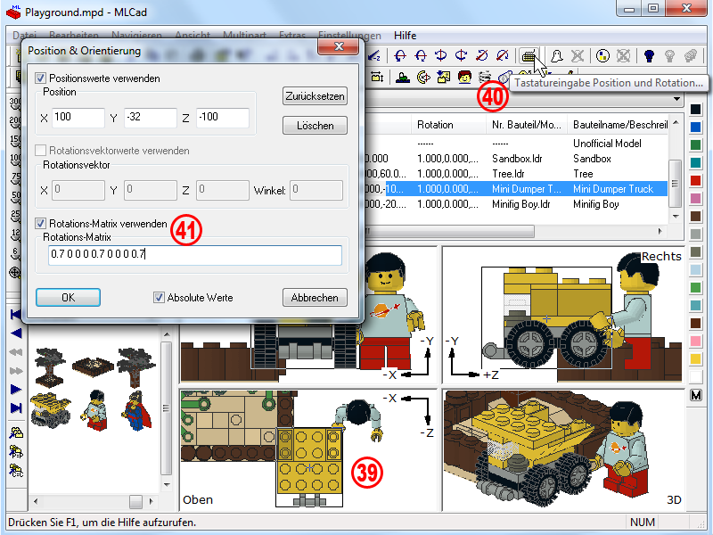Click the Position Y input field
The width and height of the screenshot is (713, 535).
coord(150,118)
